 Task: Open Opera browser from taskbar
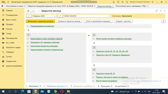click(x=62, y=91)
